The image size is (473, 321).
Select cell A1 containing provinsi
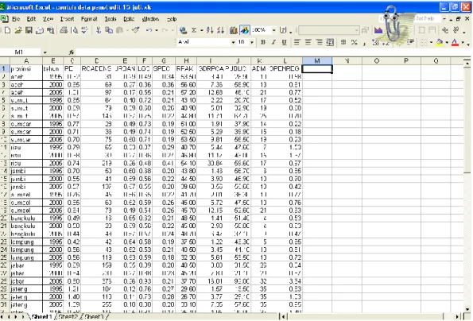pyautogui.click(x=26, y=68)
